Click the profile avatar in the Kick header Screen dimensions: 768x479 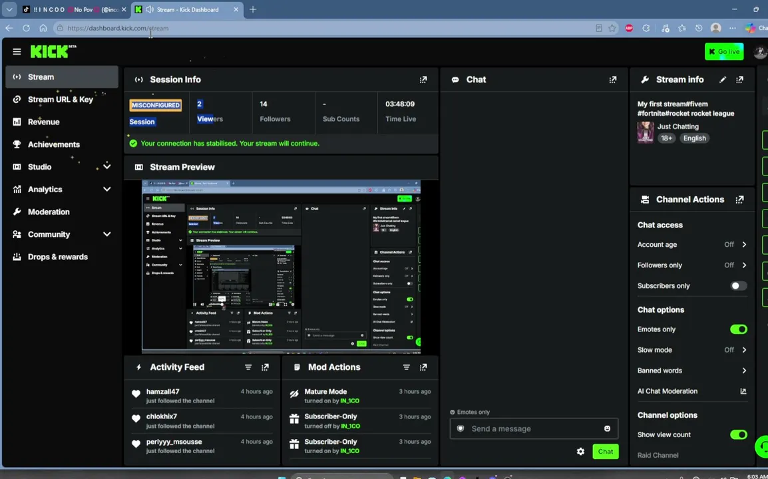click(759, 51)
